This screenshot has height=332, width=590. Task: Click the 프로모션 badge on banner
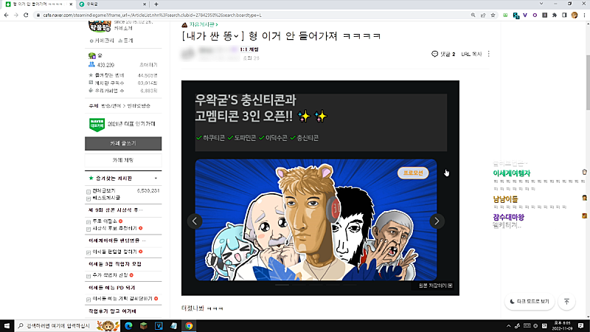point(413,173)
